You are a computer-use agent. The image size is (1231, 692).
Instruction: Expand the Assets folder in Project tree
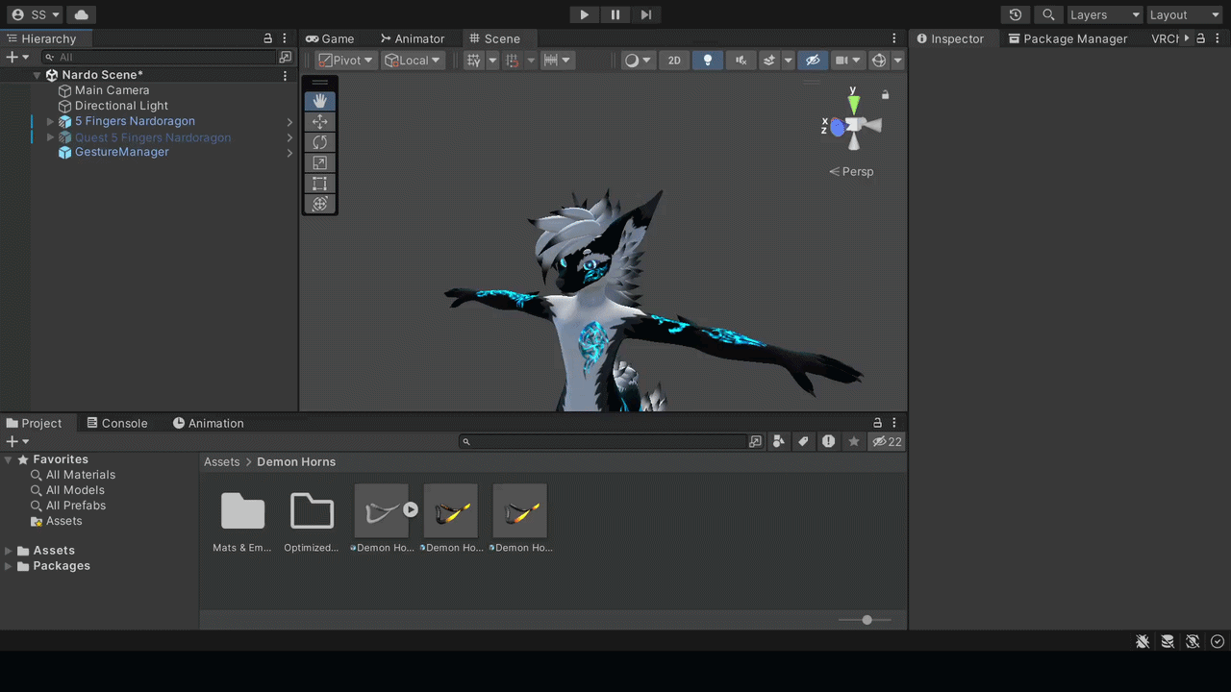pos(9,551)
